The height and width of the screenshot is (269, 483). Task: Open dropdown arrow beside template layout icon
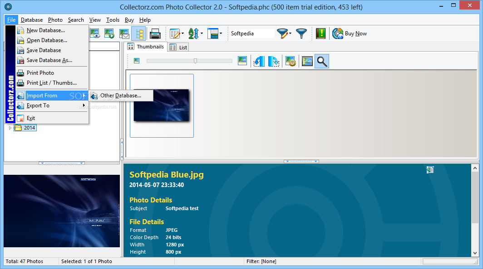coord(221,34)
